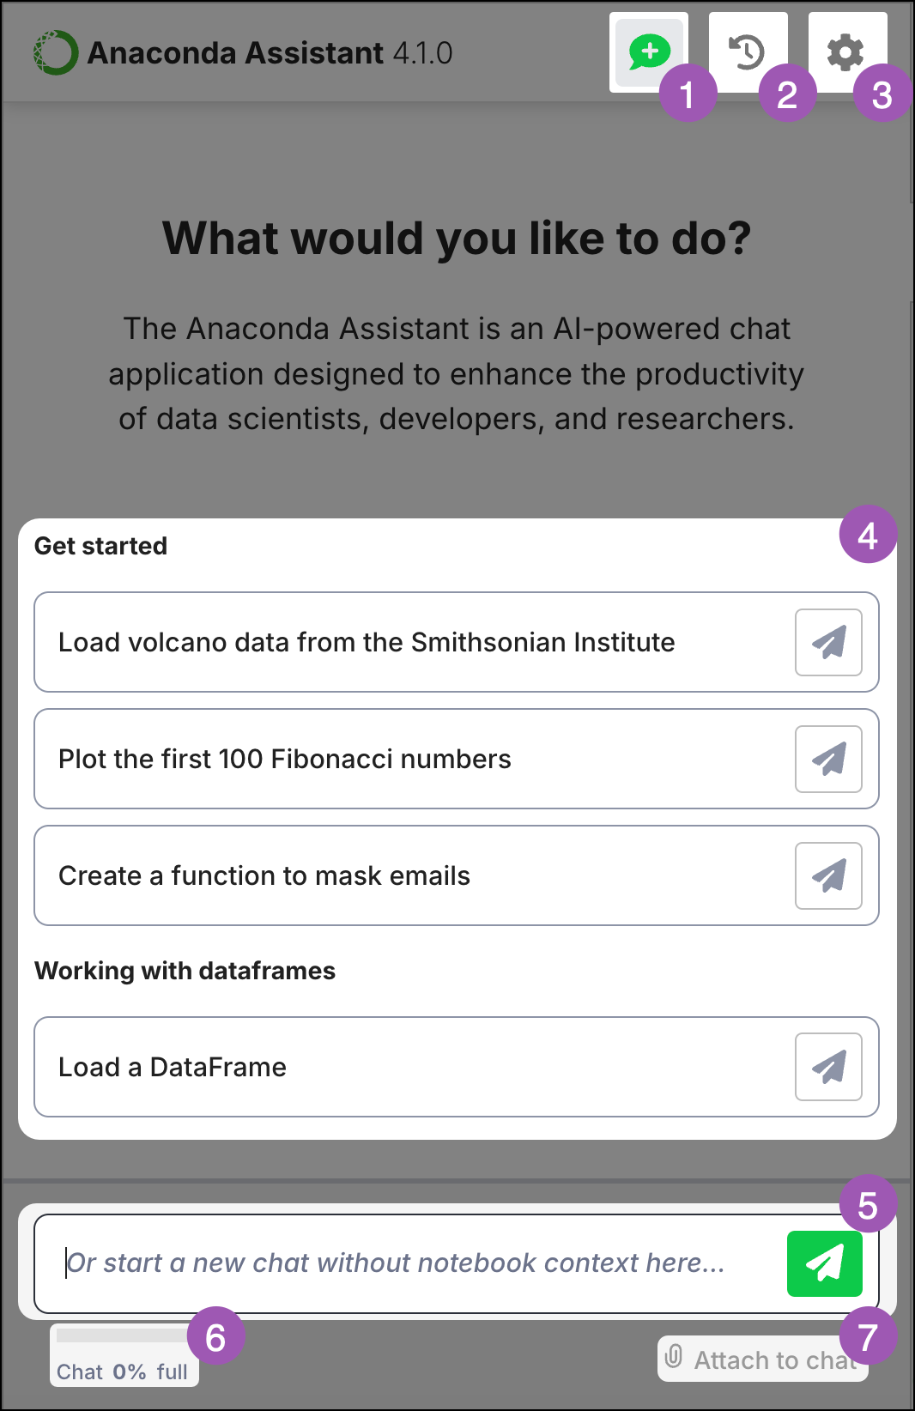The image size is (915, 1411).
Task: Send the volcano data prompt arrow
Action: 828,642
